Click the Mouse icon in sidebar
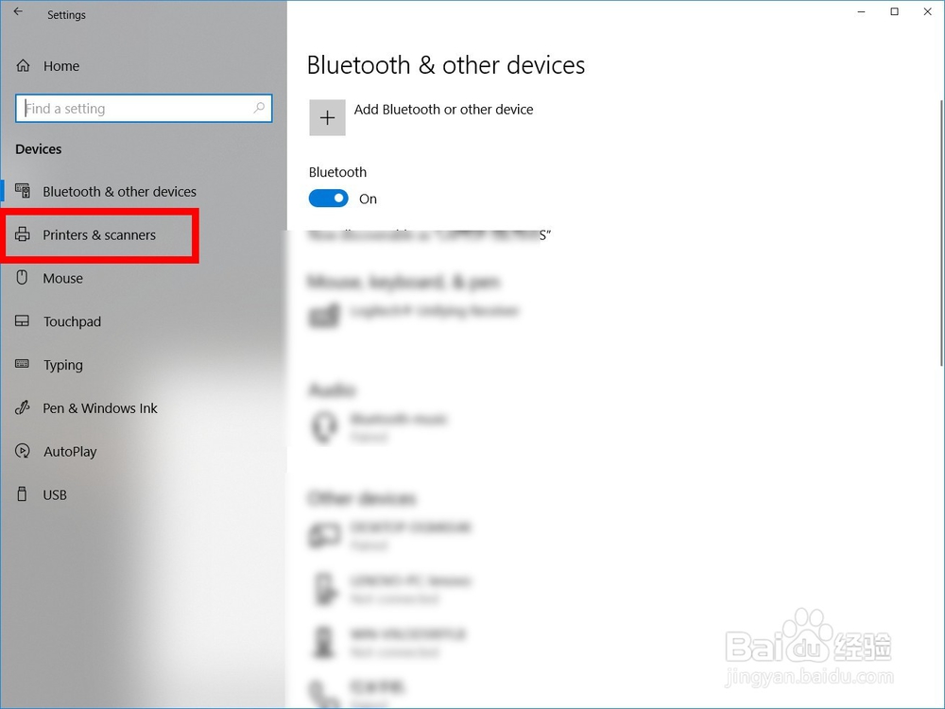The width and height of the screenshot is (945, 709). (23, 278)
